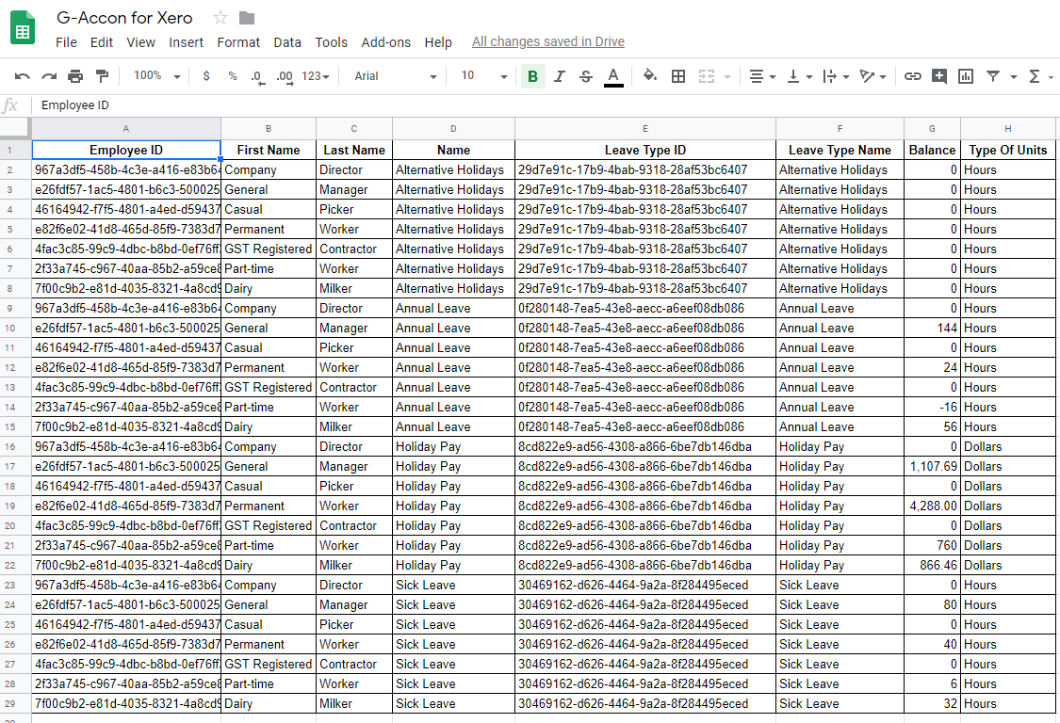This screenshot has height=723, width=1060.
Task: Select column E by its header
Action: point(644,128)
